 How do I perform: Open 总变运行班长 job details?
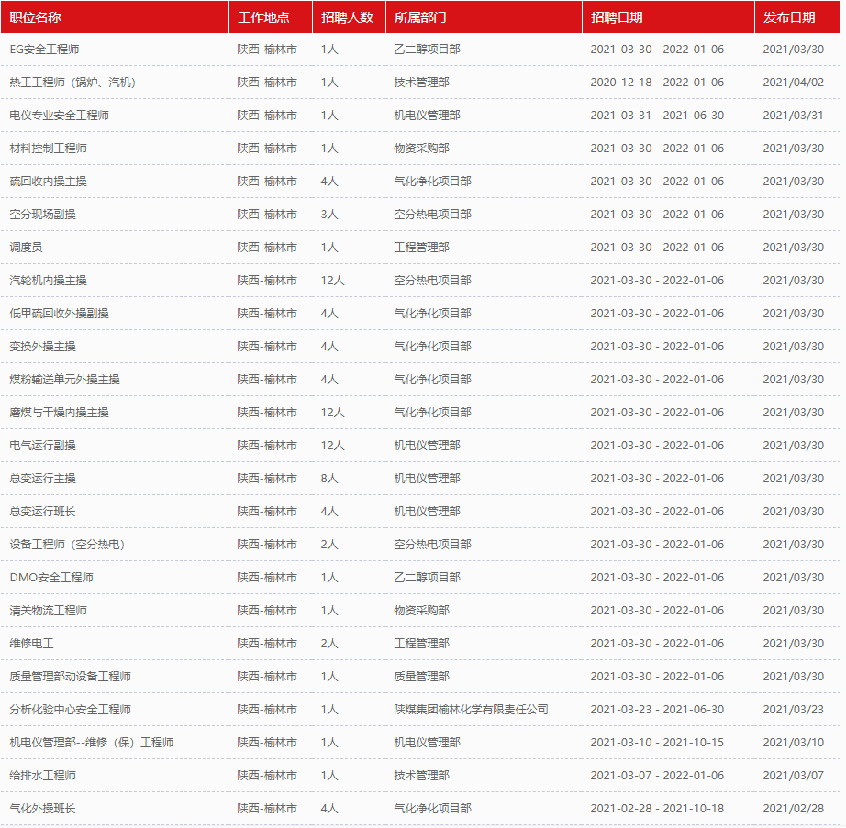[42, 512]
